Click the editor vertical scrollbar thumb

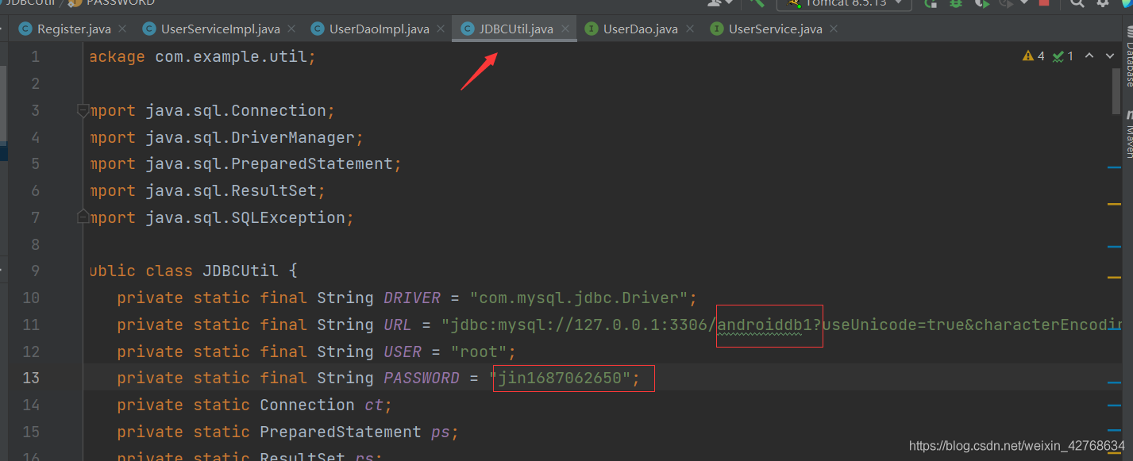pyautogui.click(x=1117, y=91)
